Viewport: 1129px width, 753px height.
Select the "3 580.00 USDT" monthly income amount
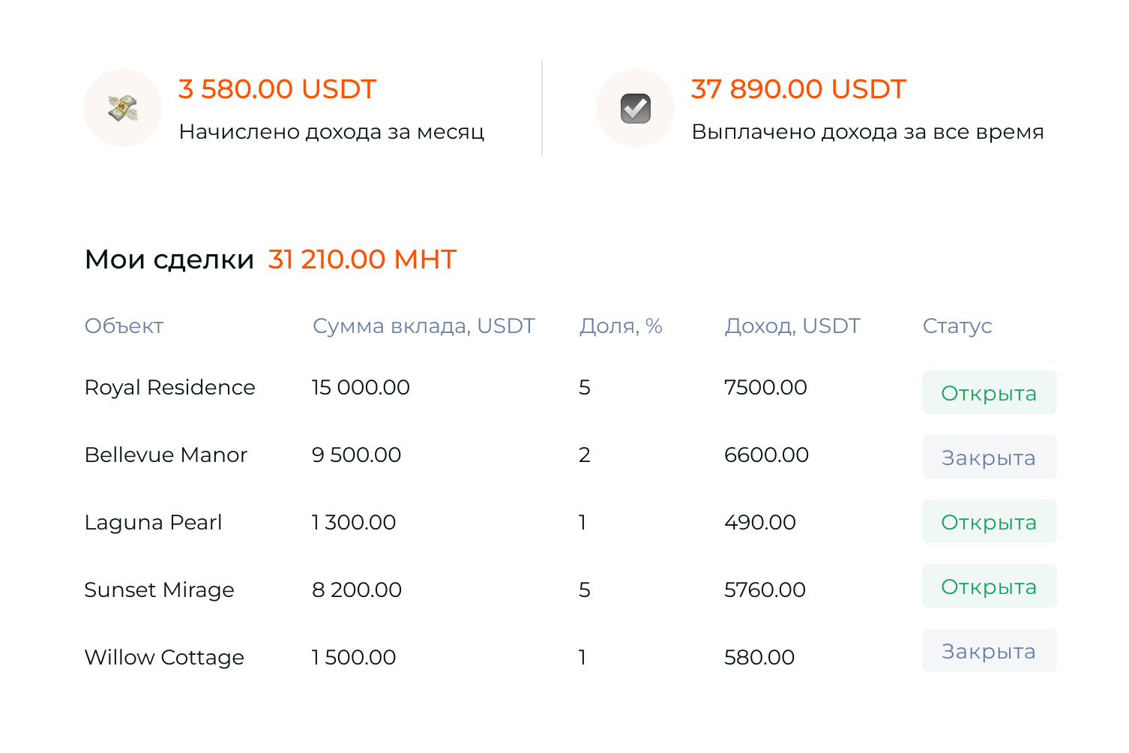pyautogui.click(x=277, y=88)
